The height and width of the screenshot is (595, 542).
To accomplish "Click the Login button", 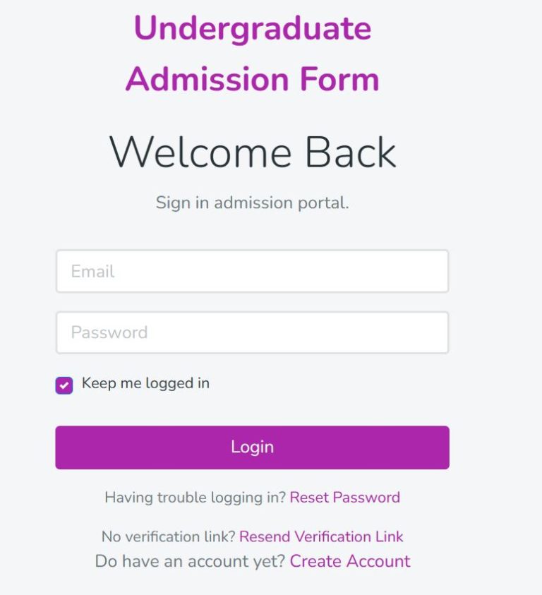I will [253, 447].
